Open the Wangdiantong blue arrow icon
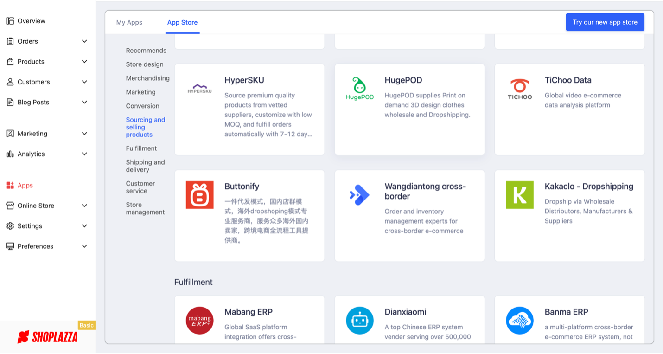The width and height of the screenshot is (663, 354). [360, 195]
